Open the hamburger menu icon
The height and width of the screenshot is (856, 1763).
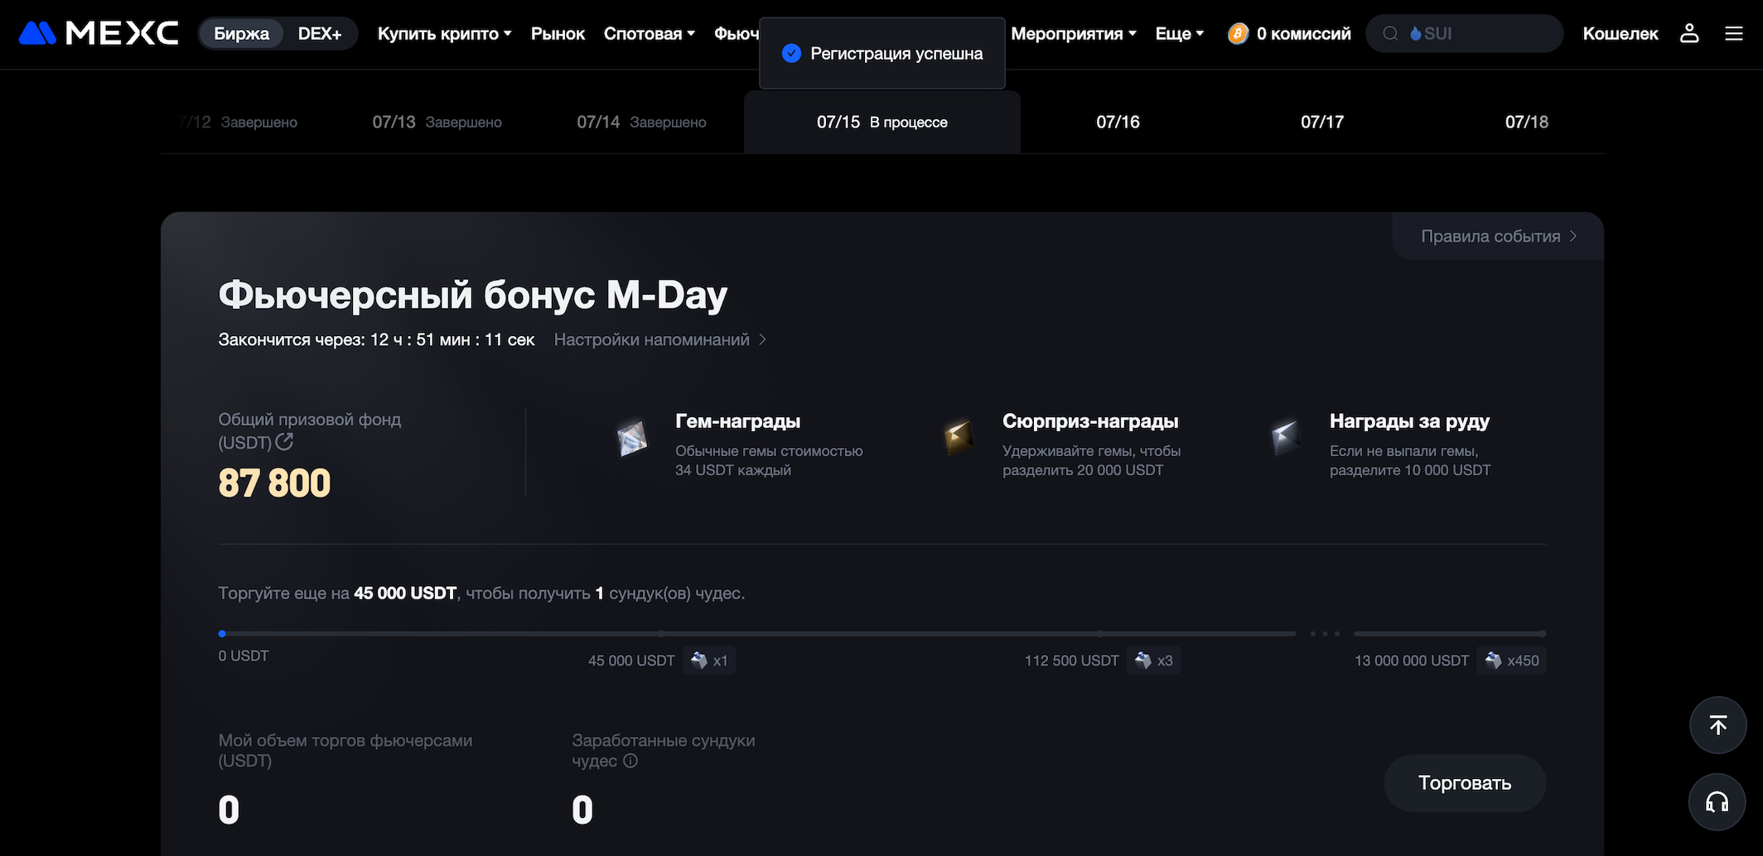coord(1734,33)
